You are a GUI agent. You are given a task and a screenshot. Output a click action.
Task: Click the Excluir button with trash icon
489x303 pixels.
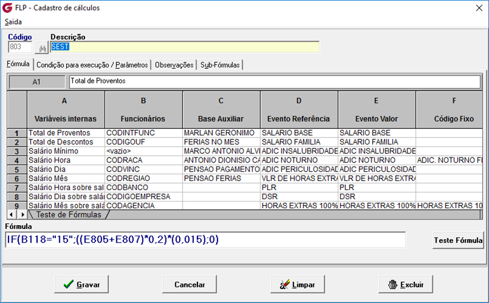coord(406,284)
